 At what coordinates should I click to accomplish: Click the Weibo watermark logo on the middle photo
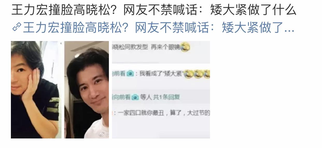click(101, 134)
